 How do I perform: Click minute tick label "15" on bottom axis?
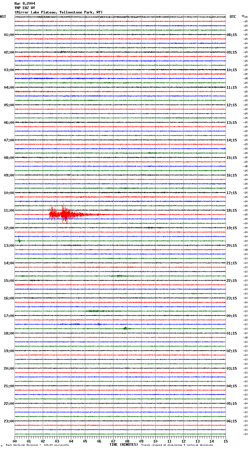[x=226, y=441]
